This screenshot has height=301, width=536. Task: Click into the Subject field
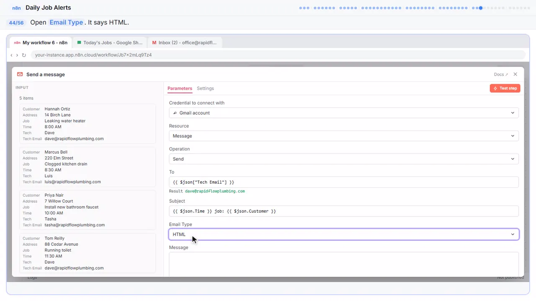click(344, 211)
